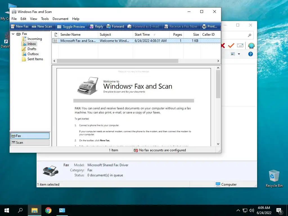288x216 pixels.
Task: Sort by Sender Name column
Action: click(78, 35)
